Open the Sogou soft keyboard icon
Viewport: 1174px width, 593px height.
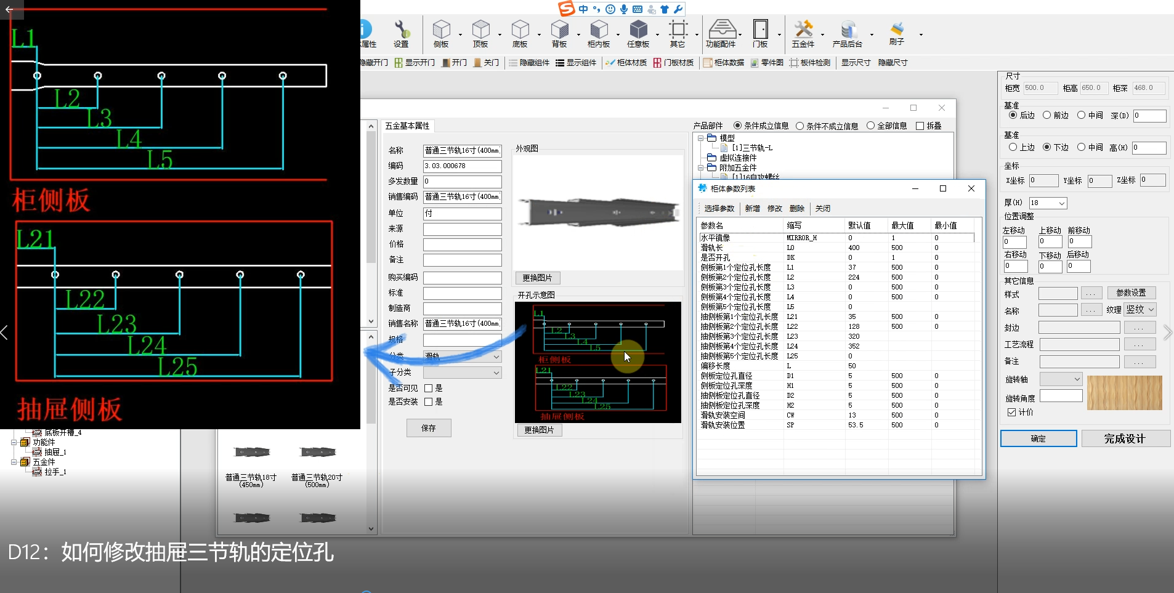pyautogui.click(x=638, y=9)
